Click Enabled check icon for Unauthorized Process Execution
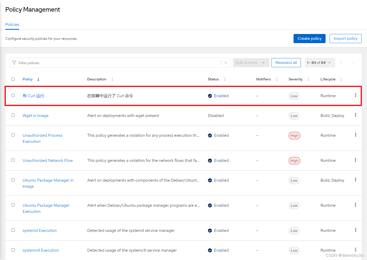This screenshot has height=260, width=367. pos(210,135)
